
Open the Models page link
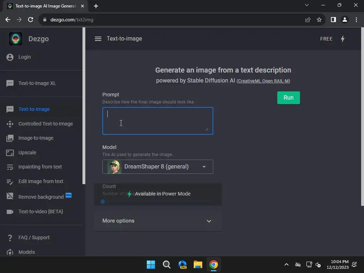coord(27,252)
